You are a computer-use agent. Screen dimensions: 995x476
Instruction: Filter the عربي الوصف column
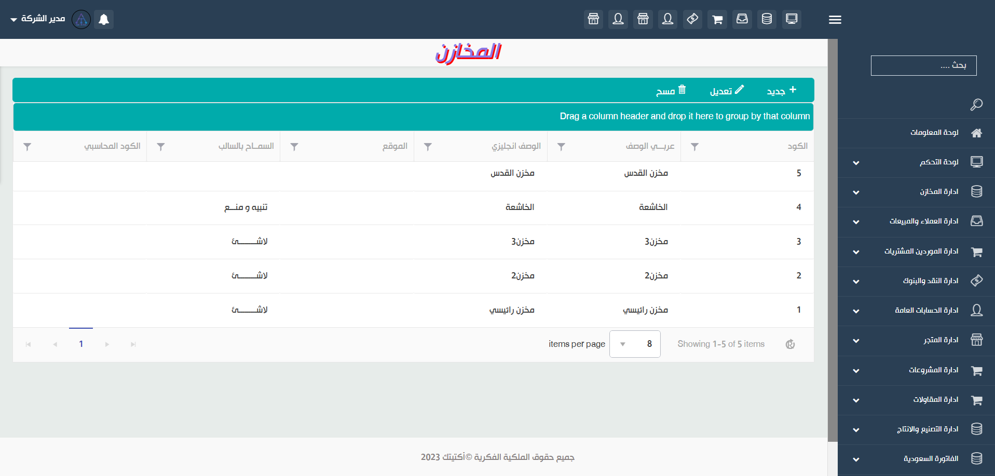click(x=561, y=147)
